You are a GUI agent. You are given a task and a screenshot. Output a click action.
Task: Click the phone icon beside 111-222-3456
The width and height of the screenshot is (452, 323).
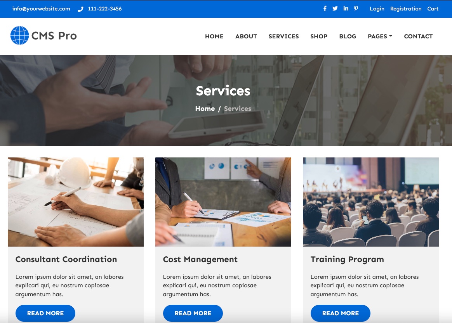[80, 9]
